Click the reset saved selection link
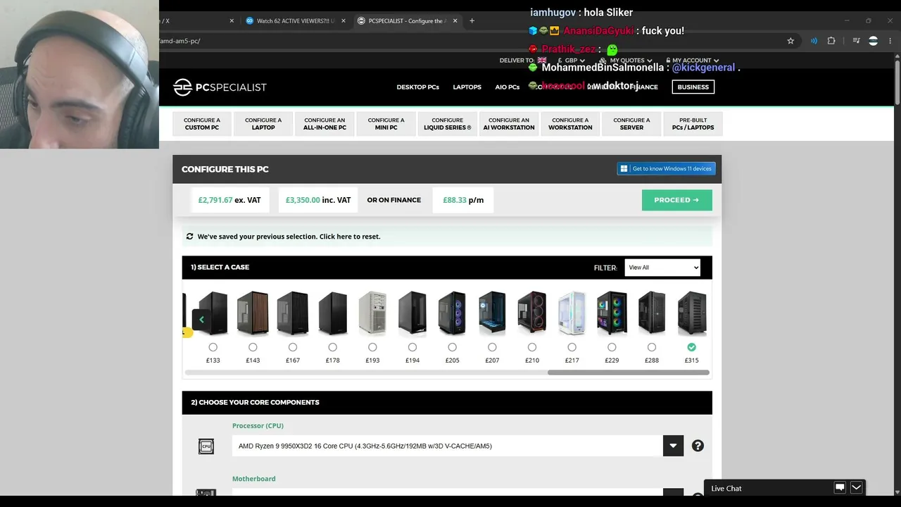901x507 pixels. pyautogui.click(x=350, y=237)
